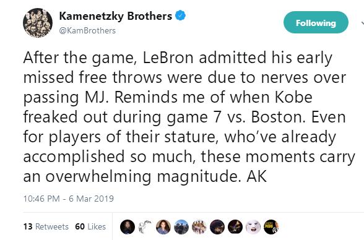Click the tweet's closing line ending in AK

click(x=145, y=176)
